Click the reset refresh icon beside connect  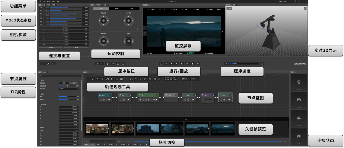(x=48, y=63)
